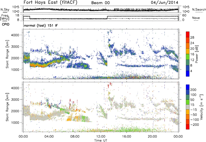Image resolution: width=206 pixels, height=142 pixels.
Task: Select Velocity colorbar segment between -100 and -200
Action: (x=188, y=122)
